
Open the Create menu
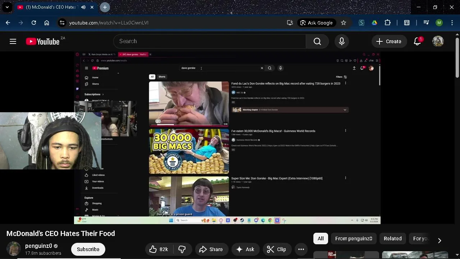point(388,41)
